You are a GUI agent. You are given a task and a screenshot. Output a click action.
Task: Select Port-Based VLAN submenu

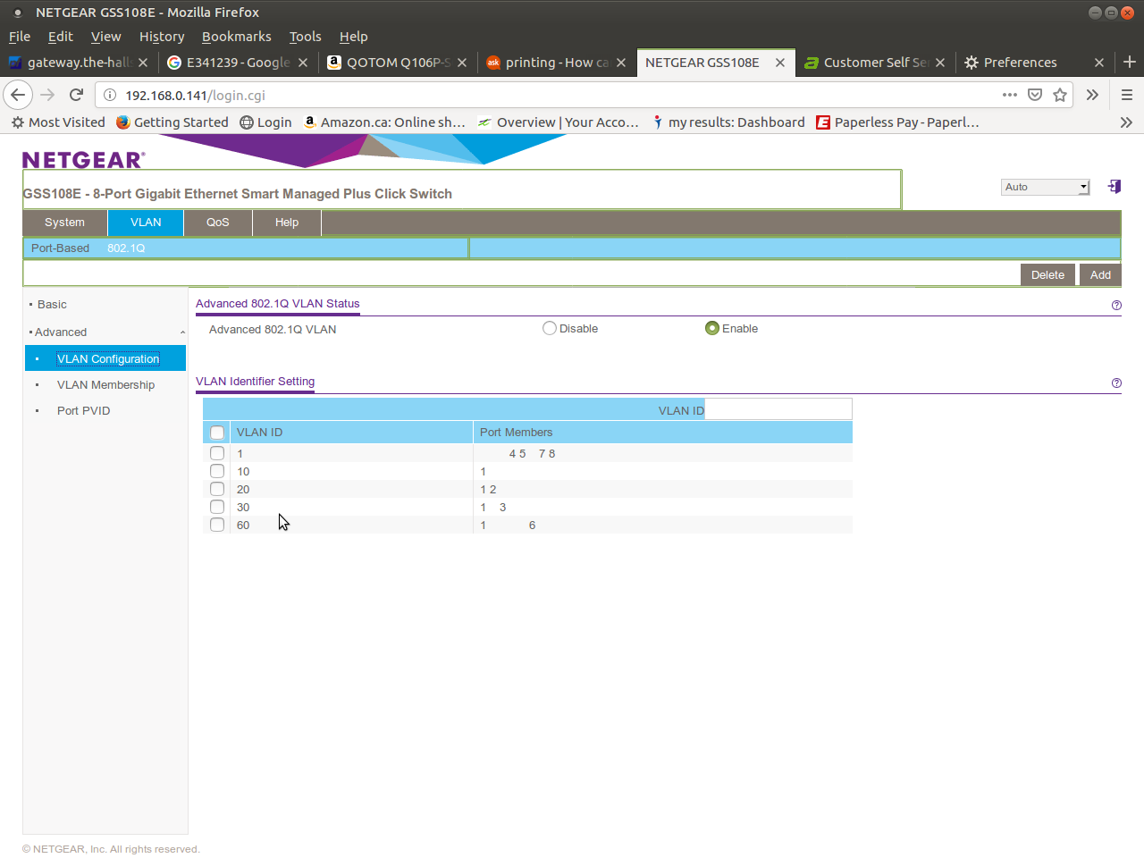(x=60, y=248)
